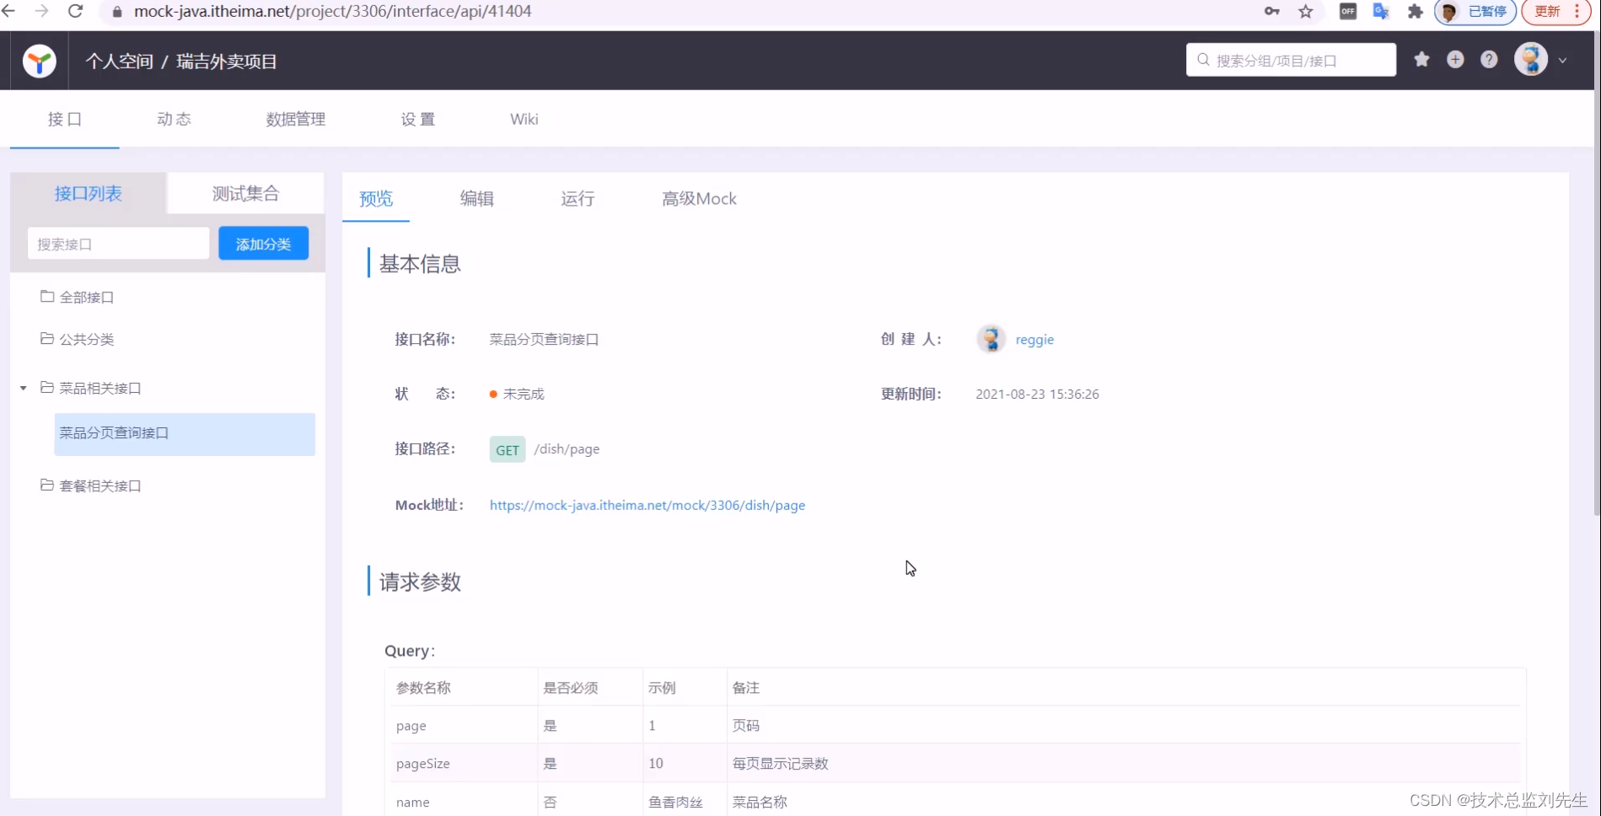Image resolution: width=1601 pixels, height=816 pixels.
Task: Click the browser back arrow
Action: pyautogui.click(x=8, y=11)
